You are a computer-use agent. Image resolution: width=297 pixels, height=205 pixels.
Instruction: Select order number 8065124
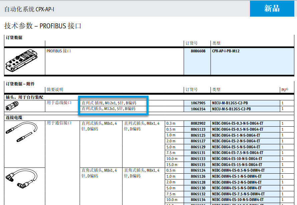tap(198, 170)
